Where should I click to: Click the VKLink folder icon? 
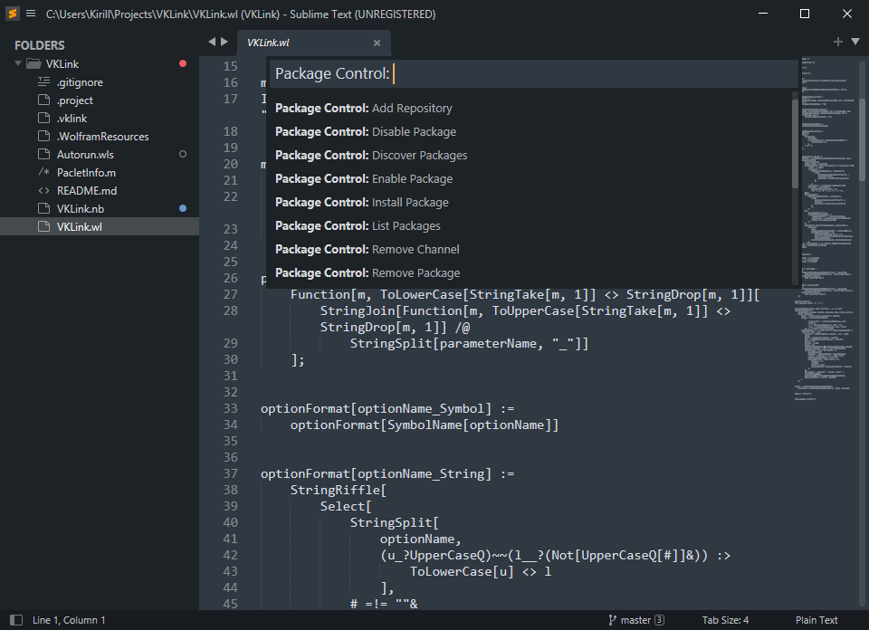(33, 63)
